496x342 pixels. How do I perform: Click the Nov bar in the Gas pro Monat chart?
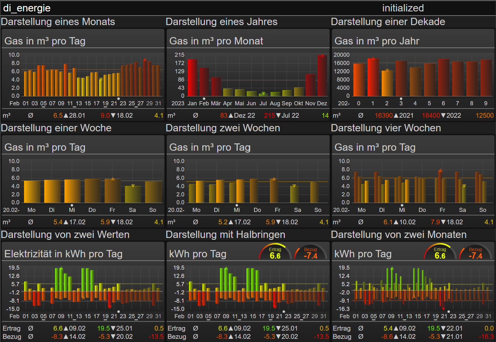pos(310,85)
